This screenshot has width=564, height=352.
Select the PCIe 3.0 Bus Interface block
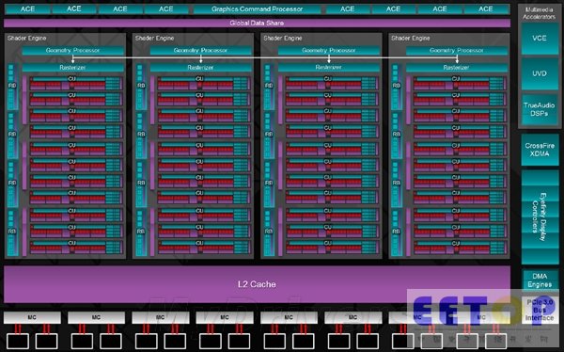click(540, 310)
